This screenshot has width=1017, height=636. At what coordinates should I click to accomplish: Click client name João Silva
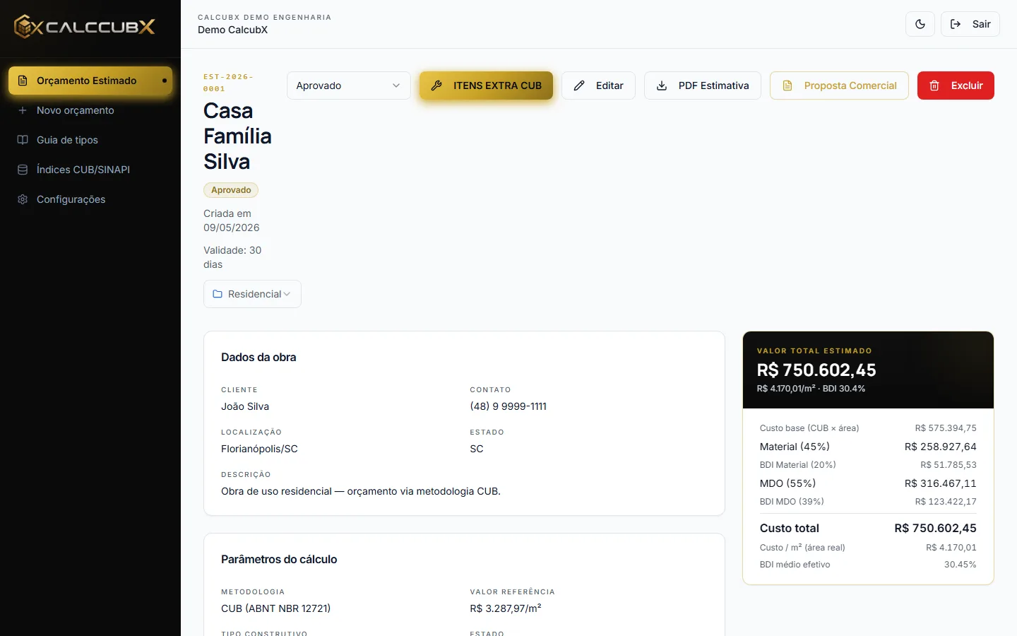pyautogui.click(x=245, y=406)
